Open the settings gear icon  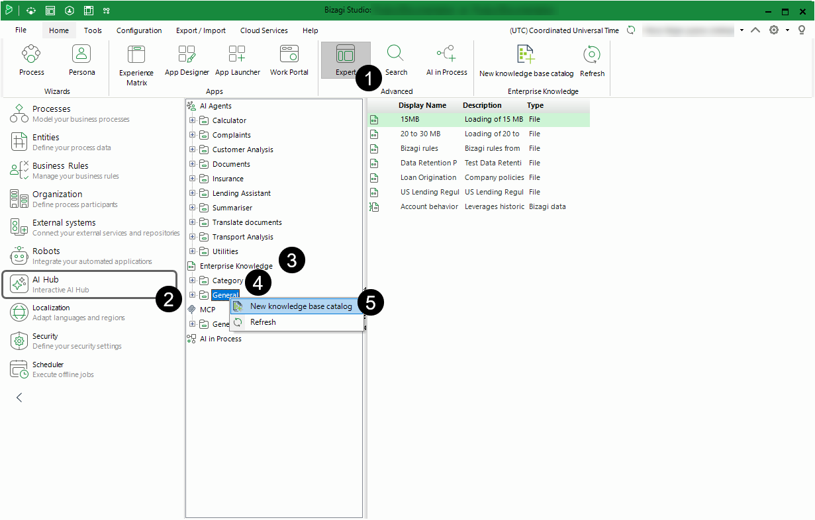tap(773, 30)
